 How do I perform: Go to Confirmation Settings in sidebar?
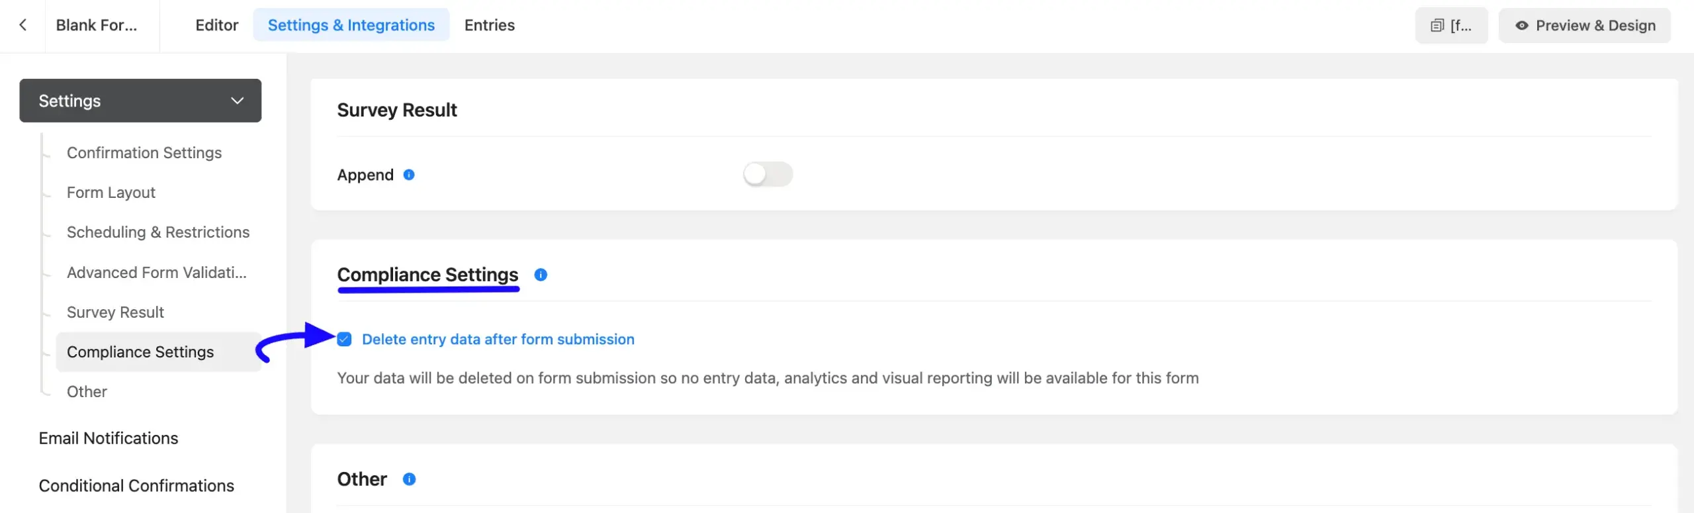point(144,153)
